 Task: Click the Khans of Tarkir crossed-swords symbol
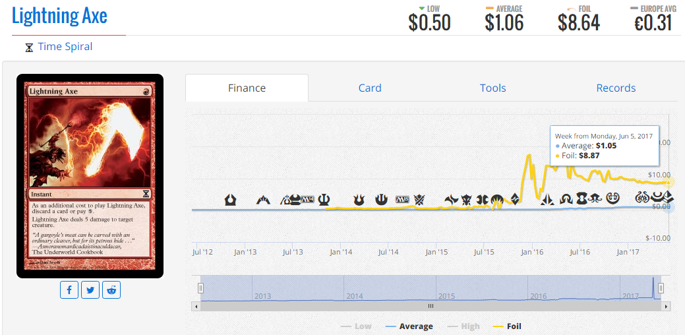419,200
